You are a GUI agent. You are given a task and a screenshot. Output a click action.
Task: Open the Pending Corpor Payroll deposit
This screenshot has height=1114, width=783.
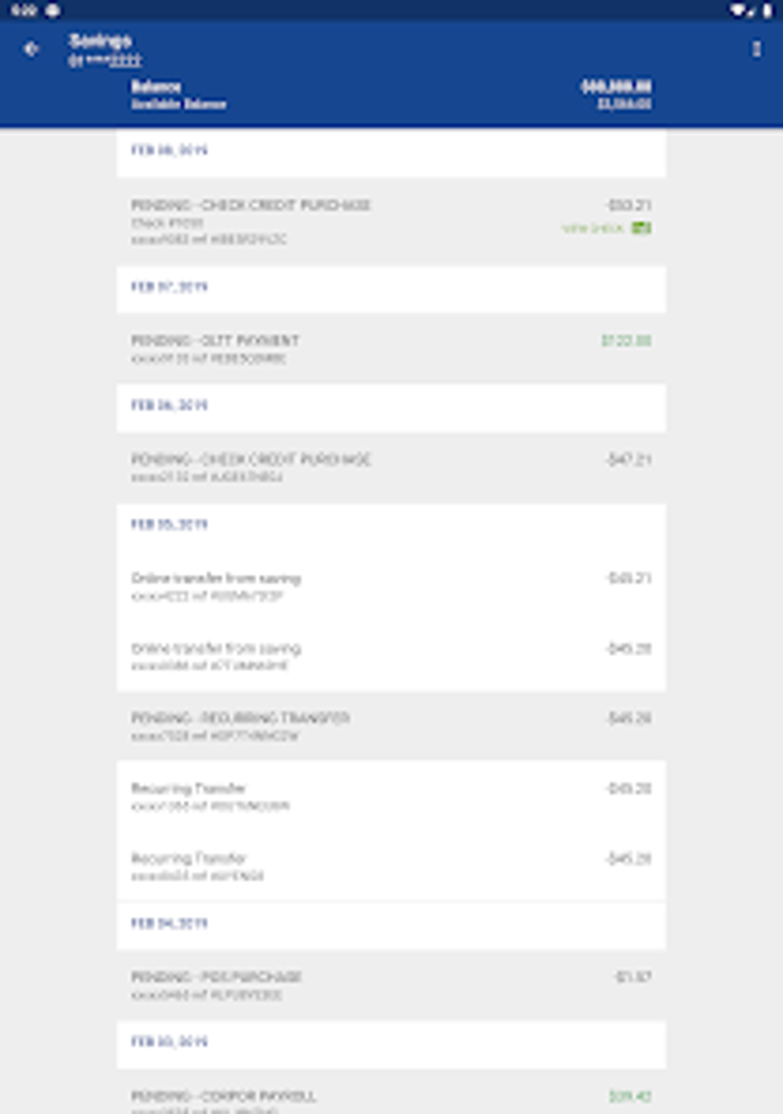[391, 1099]
